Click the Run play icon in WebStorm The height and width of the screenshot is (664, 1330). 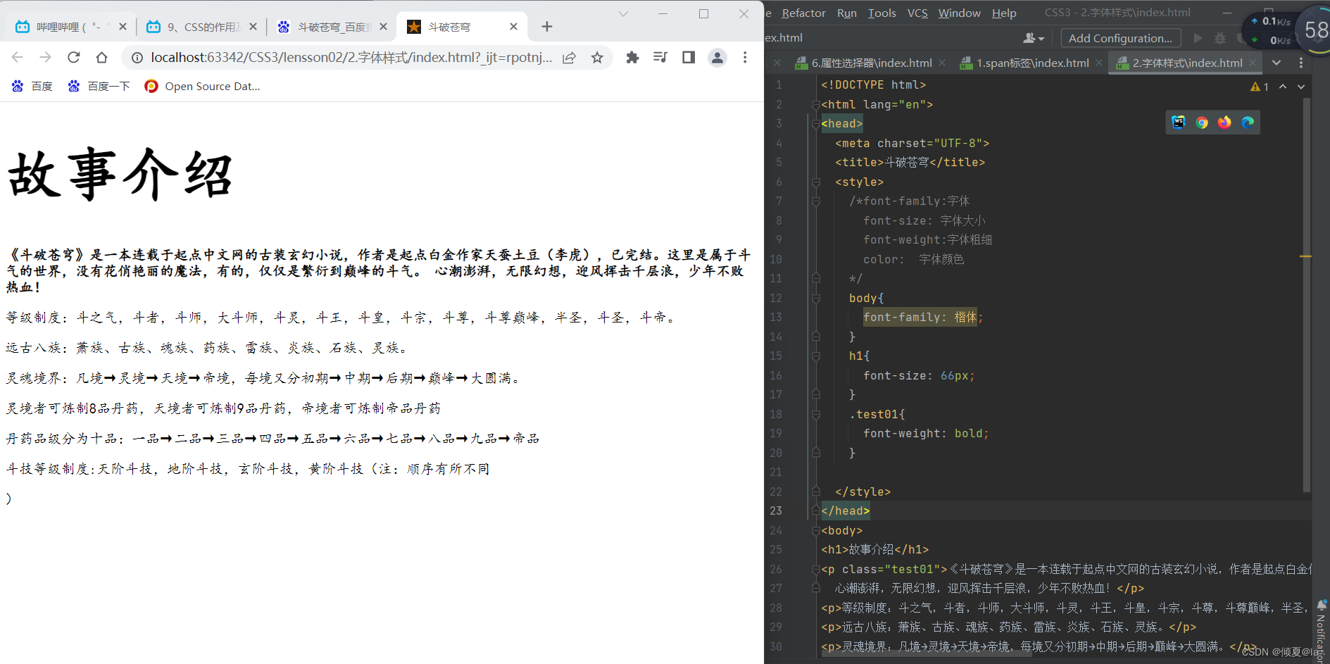coord(1198,38)
